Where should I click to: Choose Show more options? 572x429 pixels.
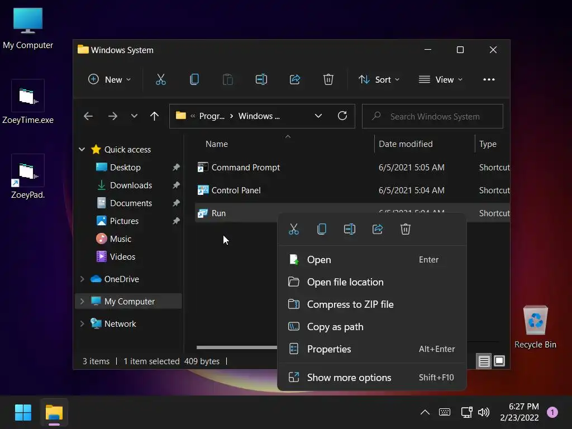pos(371,378)
